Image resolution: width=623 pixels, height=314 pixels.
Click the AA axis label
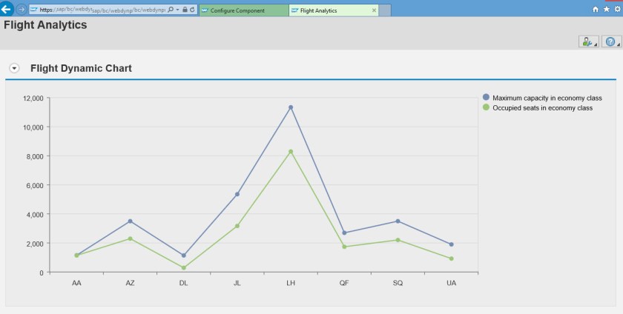[76, 283]
